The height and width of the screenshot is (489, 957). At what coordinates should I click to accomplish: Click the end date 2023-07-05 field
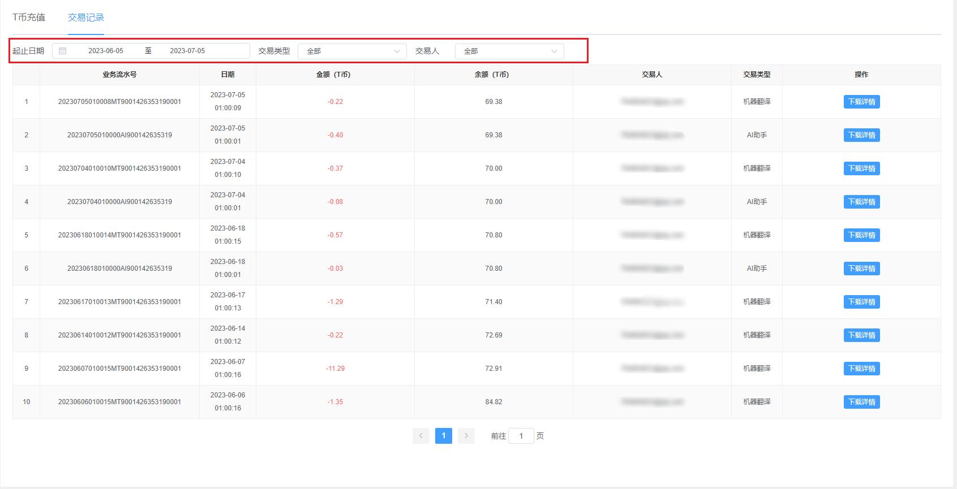(x=187, y=51)
